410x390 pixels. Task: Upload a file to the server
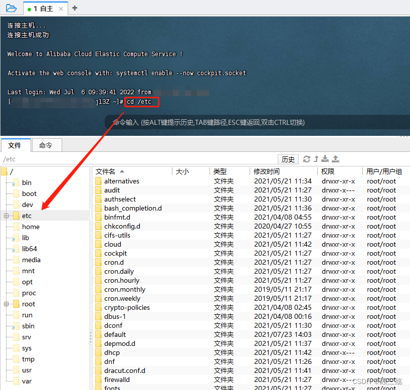335,158
